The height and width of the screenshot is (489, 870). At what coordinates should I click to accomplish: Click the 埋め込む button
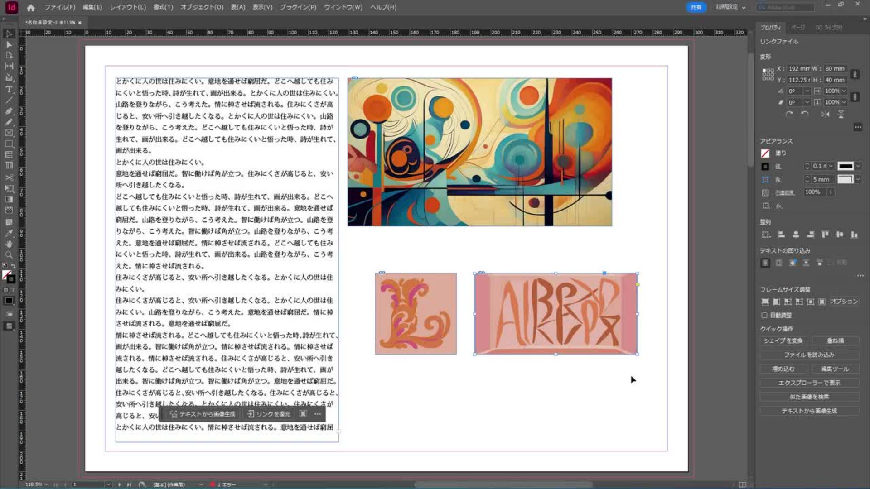pos(783,369)
